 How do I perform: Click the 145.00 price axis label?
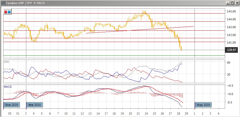click(231, 11)
